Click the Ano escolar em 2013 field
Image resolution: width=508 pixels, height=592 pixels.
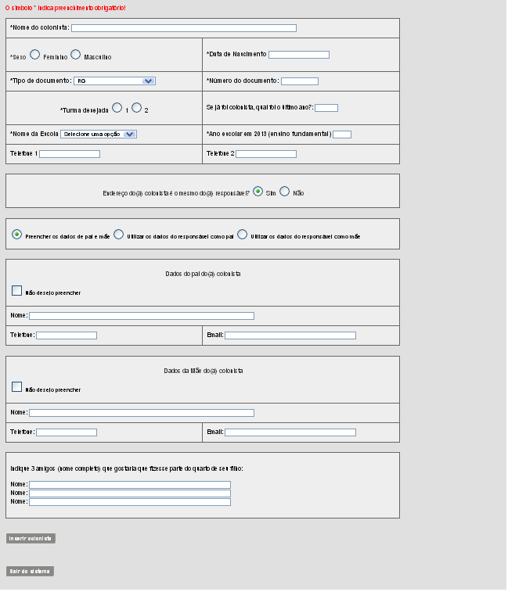(x=342, y=135)
